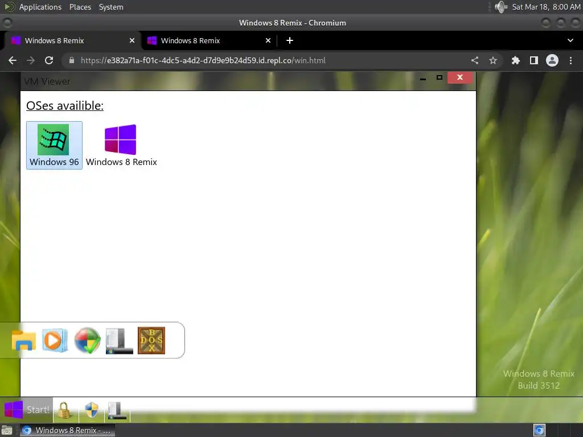Click the padlock icon in the taskbar
The height and width of the screenshot is (437, 583).
tap(64, 410)
